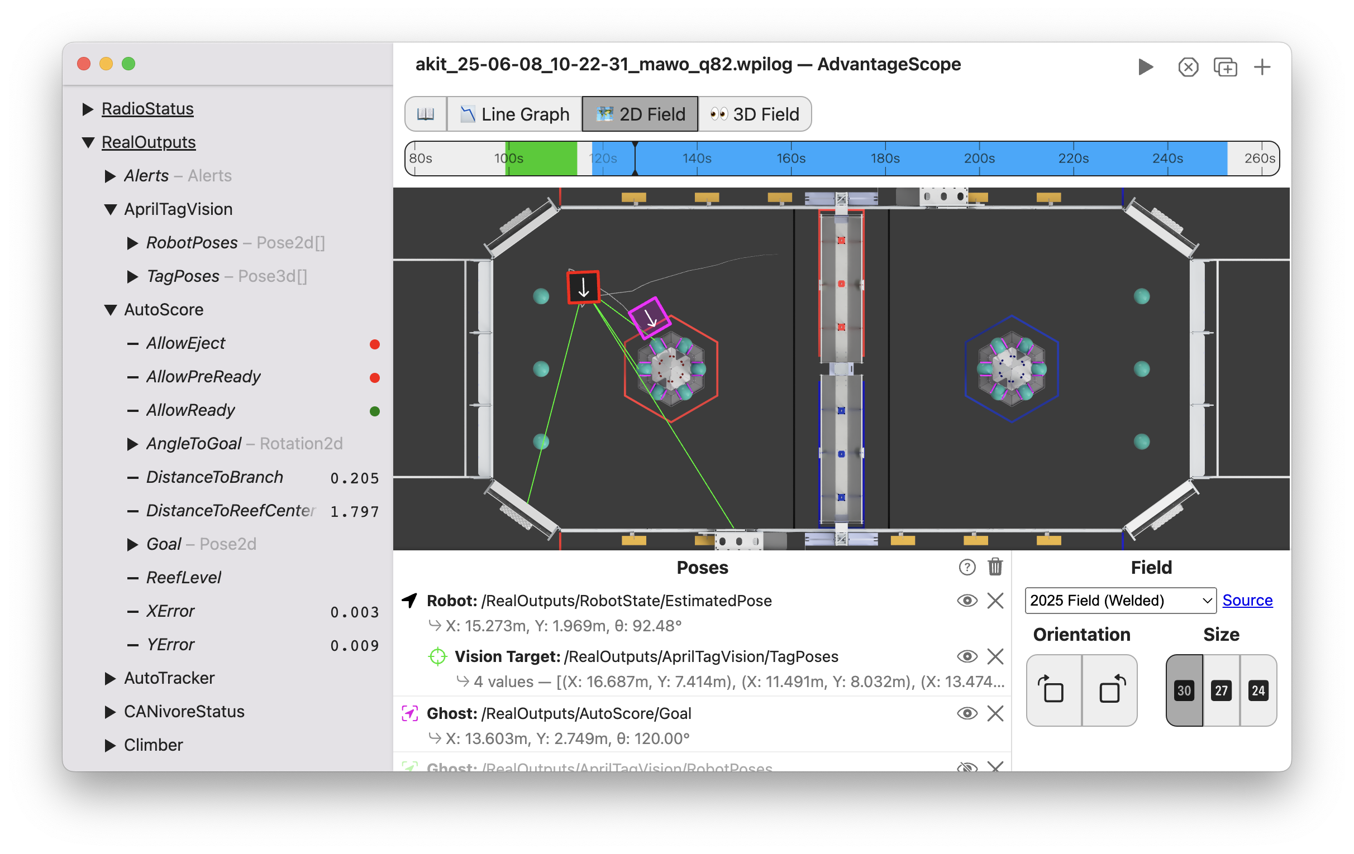
Task: Select the DistanceToBranch field
Action: (215, 478)
